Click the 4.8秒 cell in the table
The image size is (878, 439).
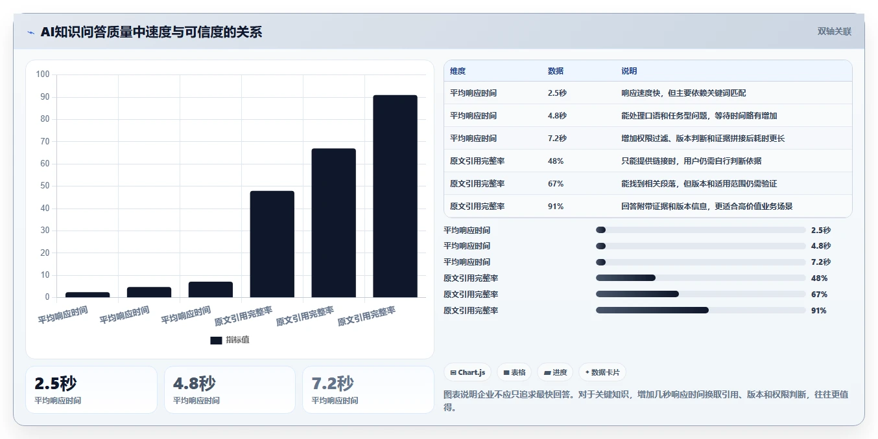pos(557,116)
